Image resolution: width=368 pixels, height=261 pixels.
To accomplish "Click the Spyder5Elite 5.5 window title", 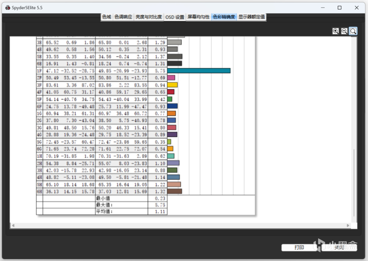I will tap(27, 8).
